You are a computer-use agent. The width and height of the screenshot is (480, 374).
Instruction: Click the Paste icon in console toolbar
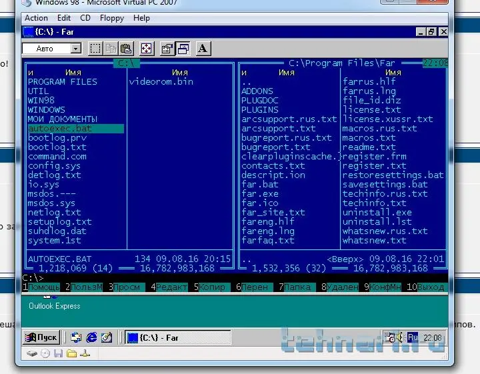coord(126,49)
